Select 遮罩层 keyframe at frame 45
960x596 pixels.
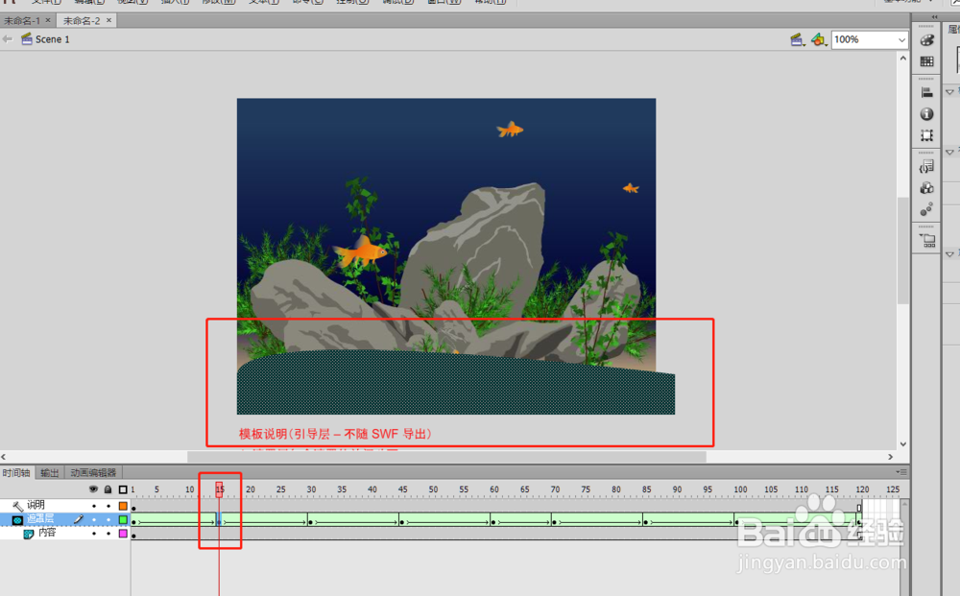pyautogui.click(x=401, y=521)
